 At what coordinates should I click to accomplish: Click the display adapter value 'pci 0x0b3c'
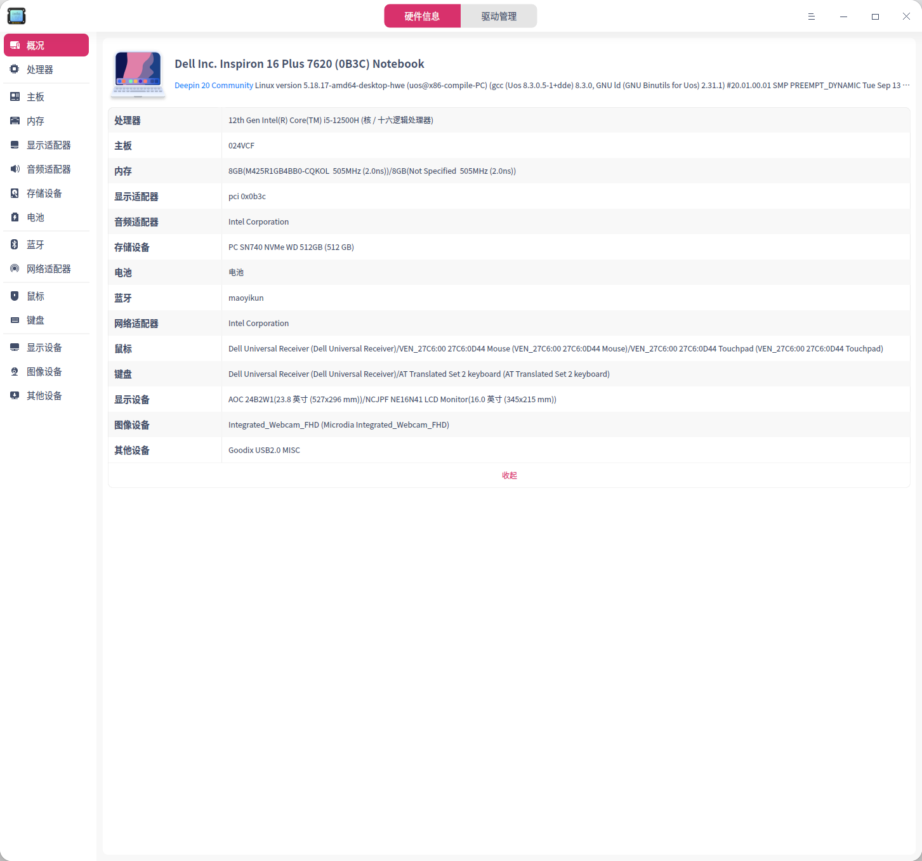click(x=247, y=197)
